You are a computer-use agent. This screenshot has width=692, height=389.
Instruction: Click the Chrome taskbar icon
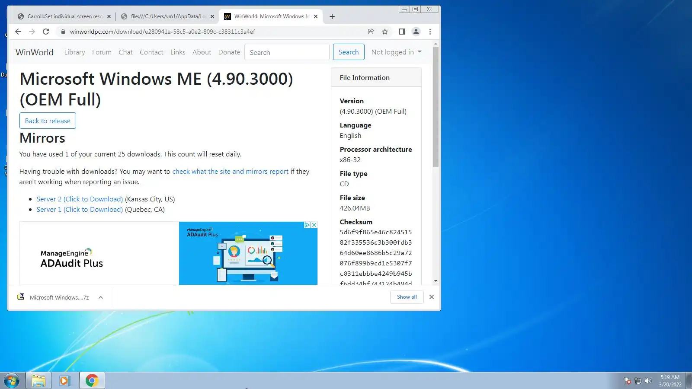coord(92,381)
